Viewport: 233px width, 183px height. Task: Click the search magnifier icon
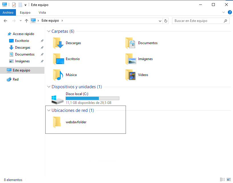[x=225, y=21]
